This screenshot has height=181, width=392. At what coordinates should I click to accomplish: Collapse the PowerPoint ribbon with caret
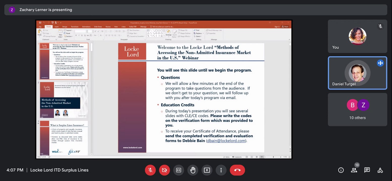tap(289, 39)
